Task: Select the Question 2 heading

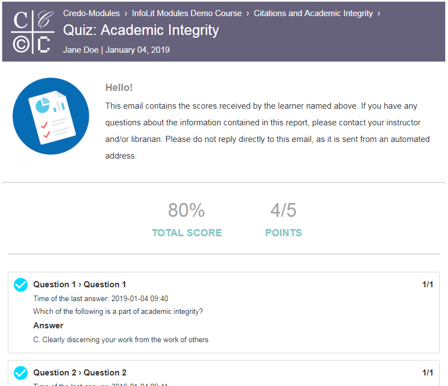Action: (x=80, y=373)
